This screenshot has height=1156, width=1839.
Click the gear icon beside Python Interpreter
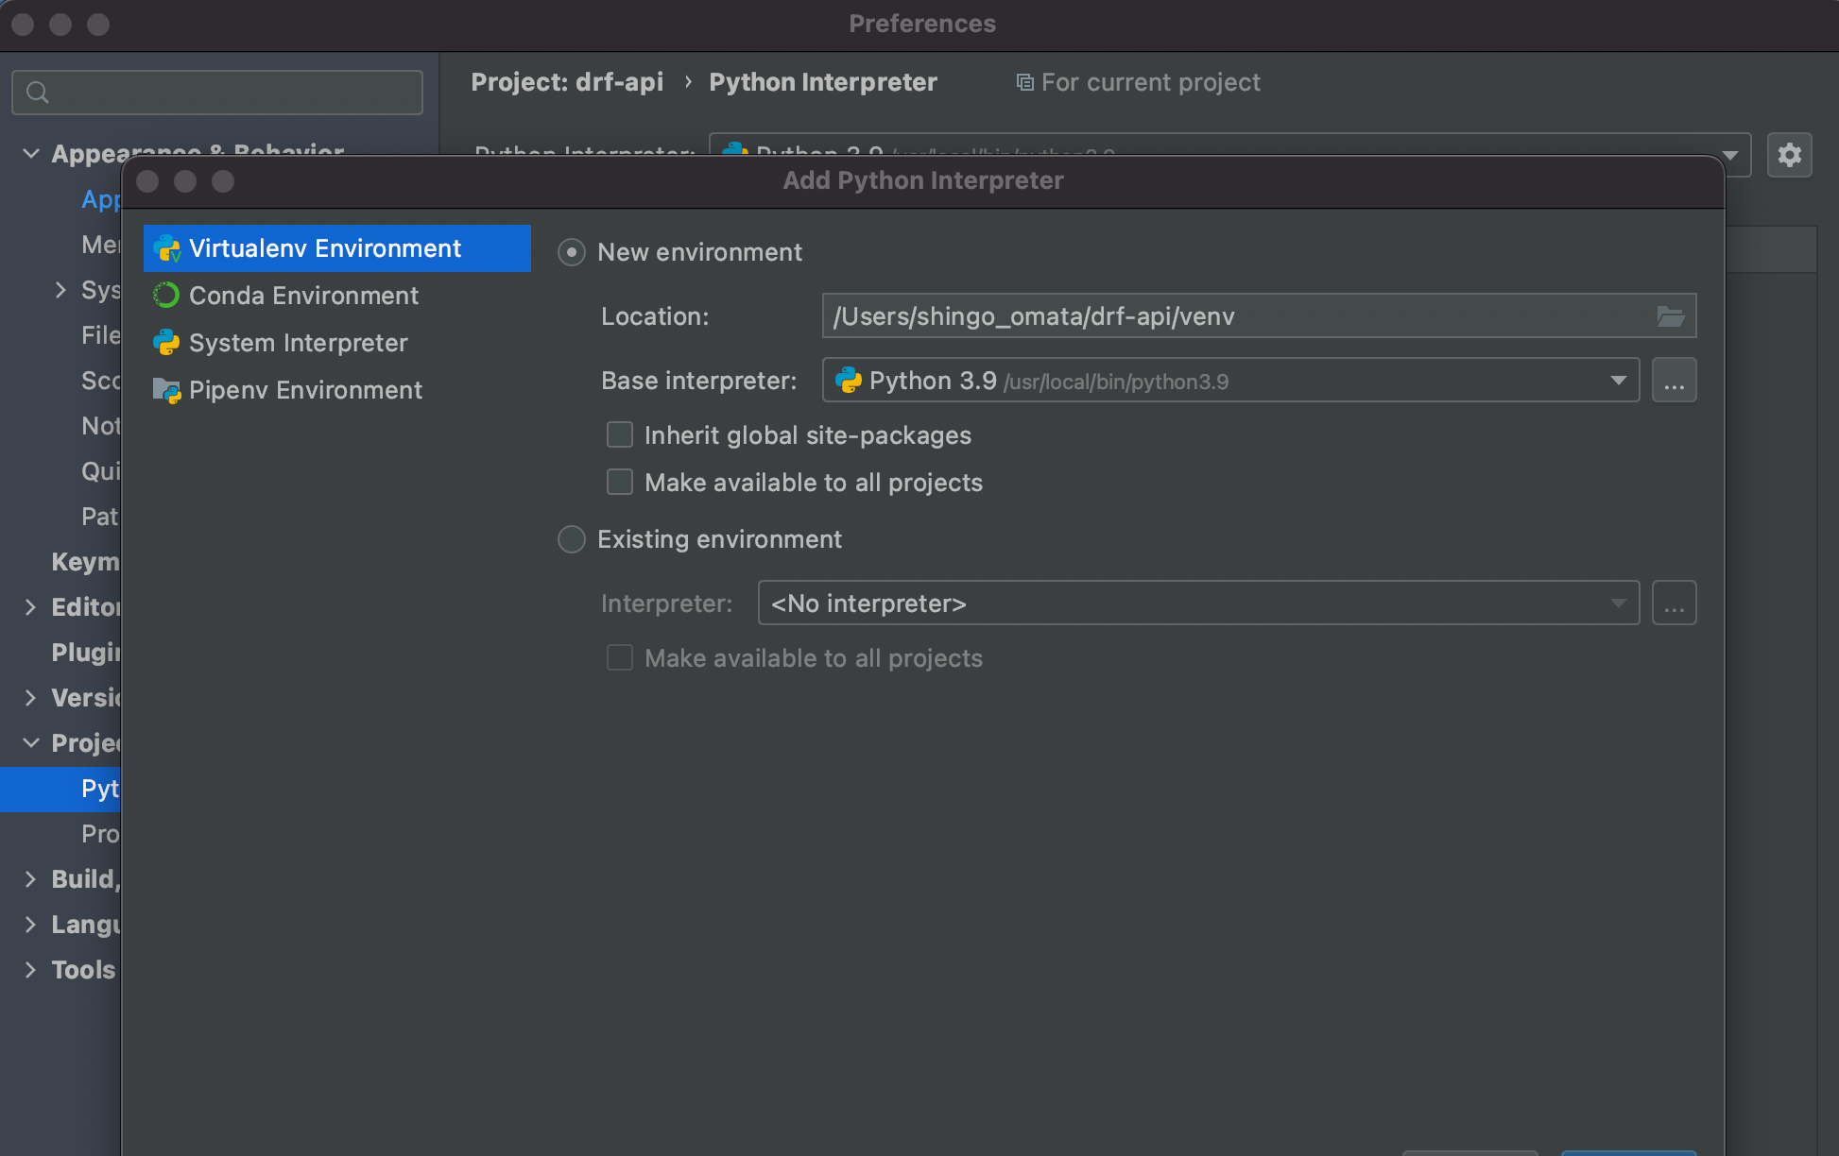[x=1789, y=155]
